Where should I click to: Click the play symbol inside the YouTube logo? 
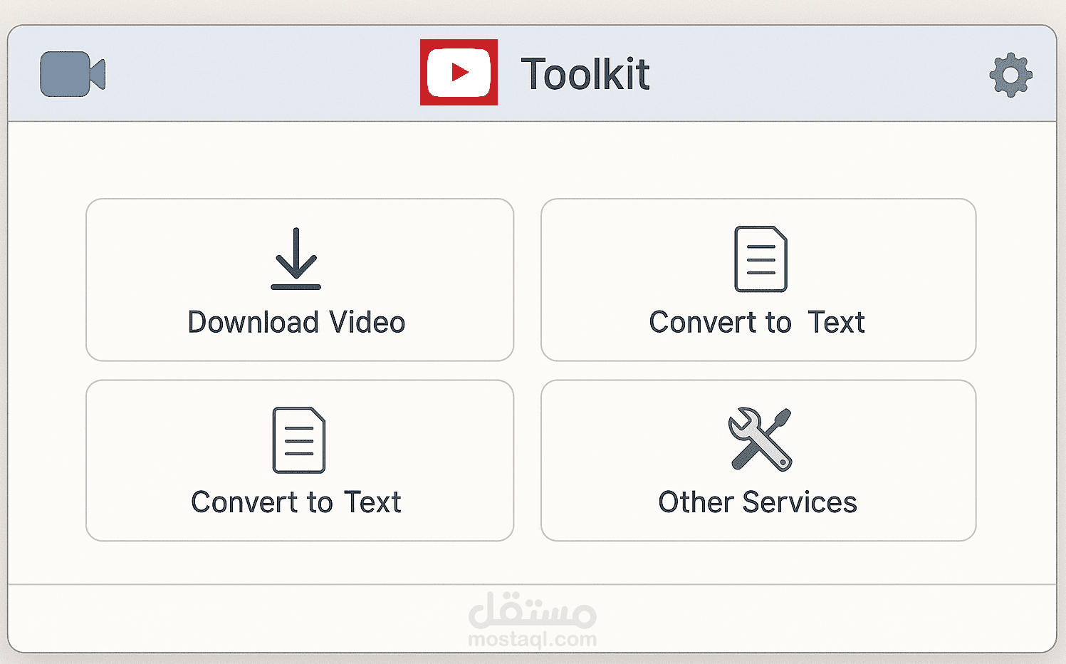click(461, 71)
